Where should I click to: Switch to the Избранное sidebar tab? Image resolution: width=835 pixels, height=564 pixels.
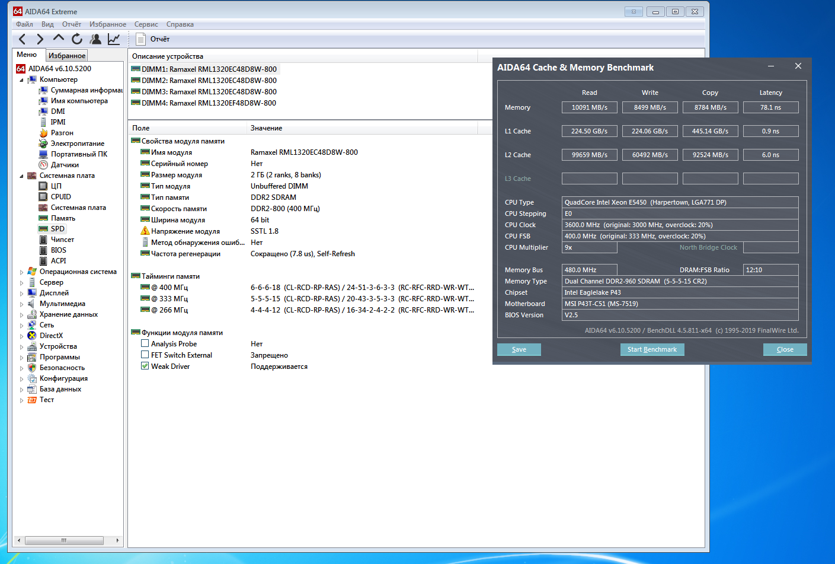(x=67, y=56)
